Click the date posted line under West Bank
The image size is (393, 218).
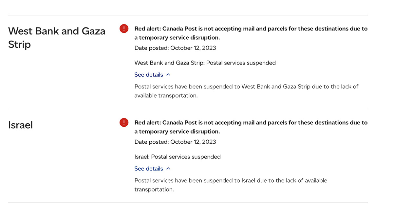175,48
